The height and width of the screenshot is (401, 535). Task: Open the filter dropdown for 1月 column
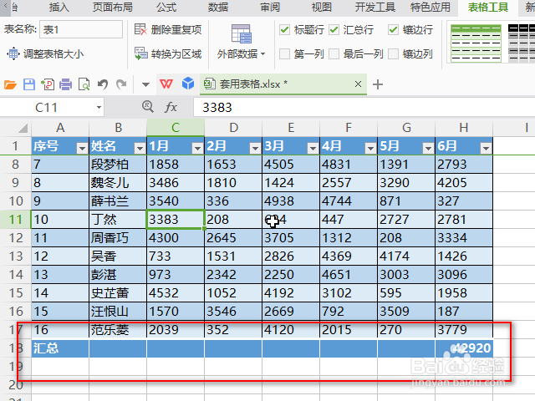[197, 148]
